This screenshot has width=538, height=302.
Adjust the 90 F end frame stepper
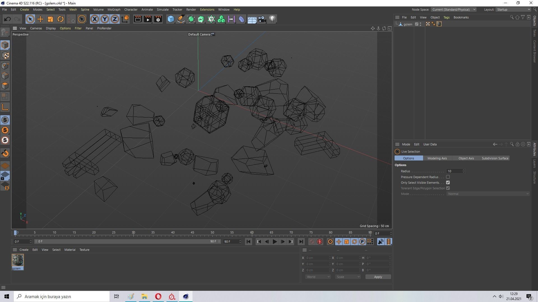[240, 242]
